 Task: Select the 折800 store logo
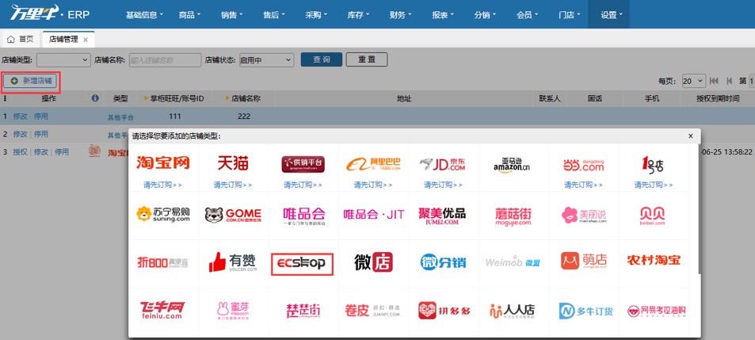pos(162,262)
